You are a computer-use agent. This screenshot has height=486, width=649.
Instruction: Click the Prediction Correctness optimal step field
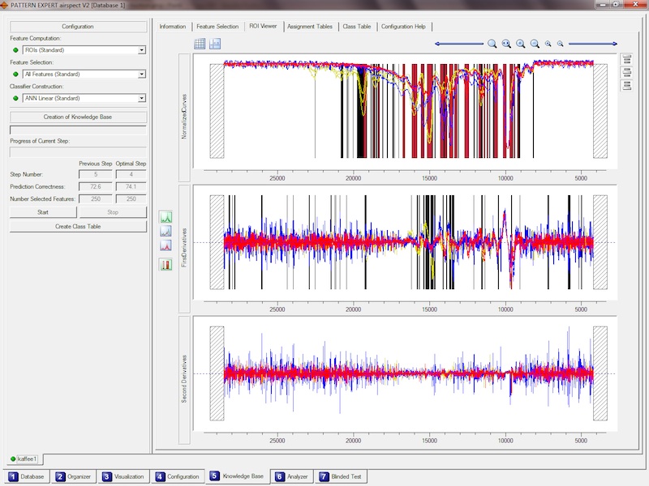[x=131, y=186]
